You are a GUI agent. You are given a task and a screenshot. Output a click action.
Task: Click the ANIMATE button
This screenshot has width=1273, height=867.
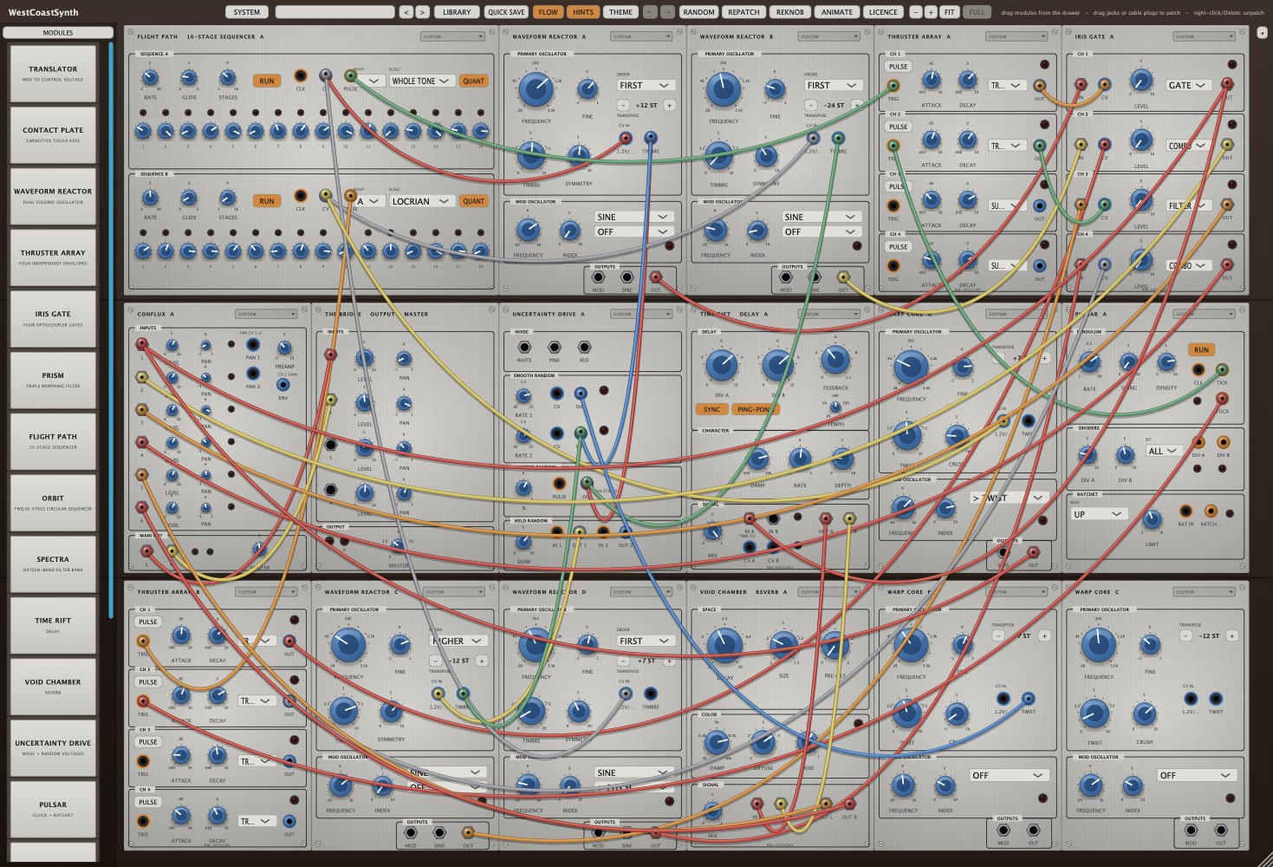[x=837, y=12]
